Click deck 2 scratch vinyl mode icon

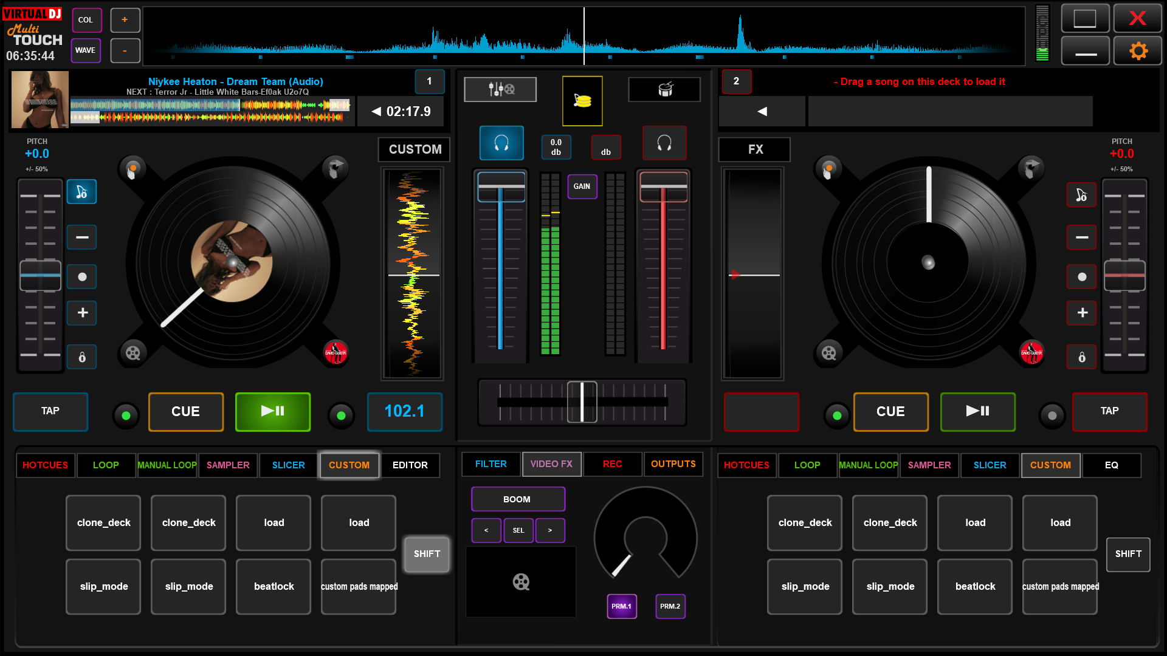tap(1031, 168)
